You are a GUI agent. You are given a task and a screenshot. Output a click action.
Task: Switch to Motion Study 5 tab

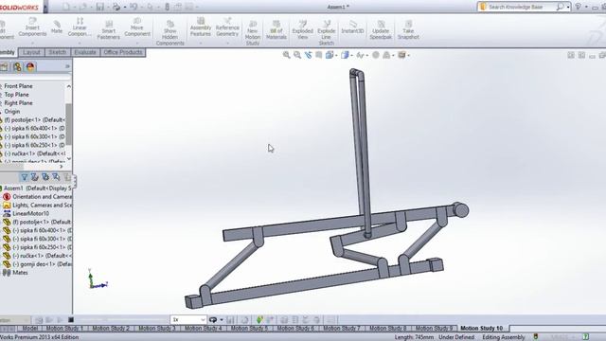point(249,329)
